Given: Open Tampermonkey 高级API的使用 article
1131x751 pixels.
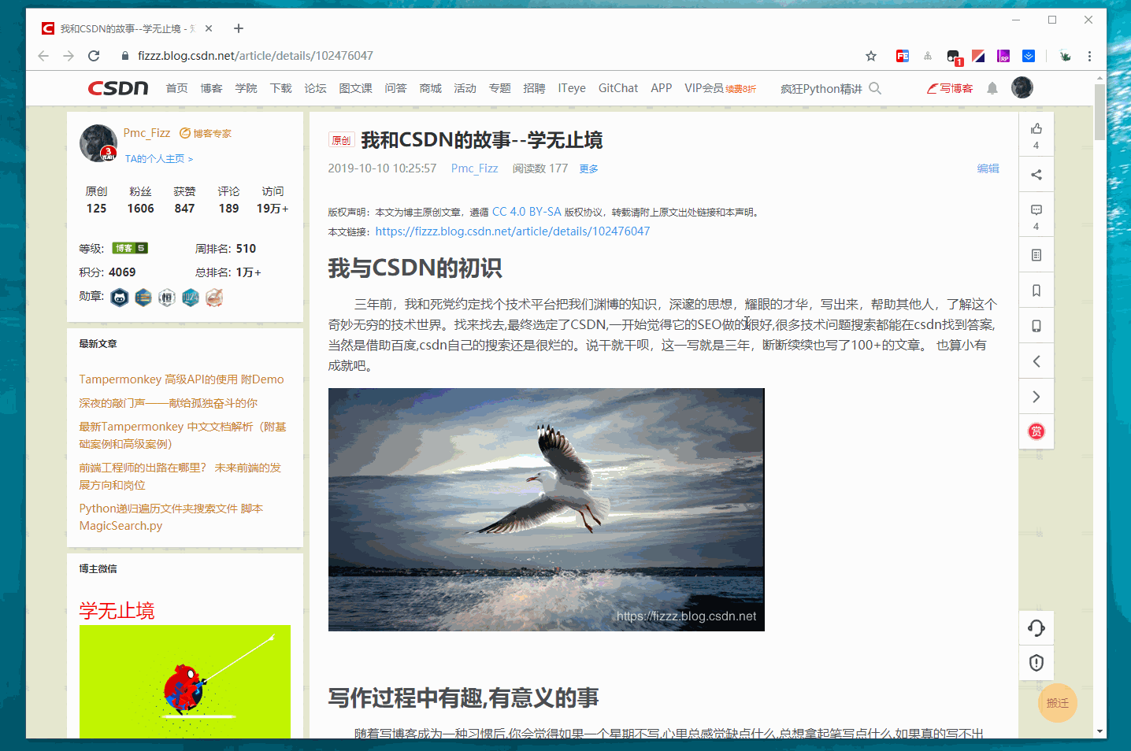Looking at the screenshot, I should (182, 379).
